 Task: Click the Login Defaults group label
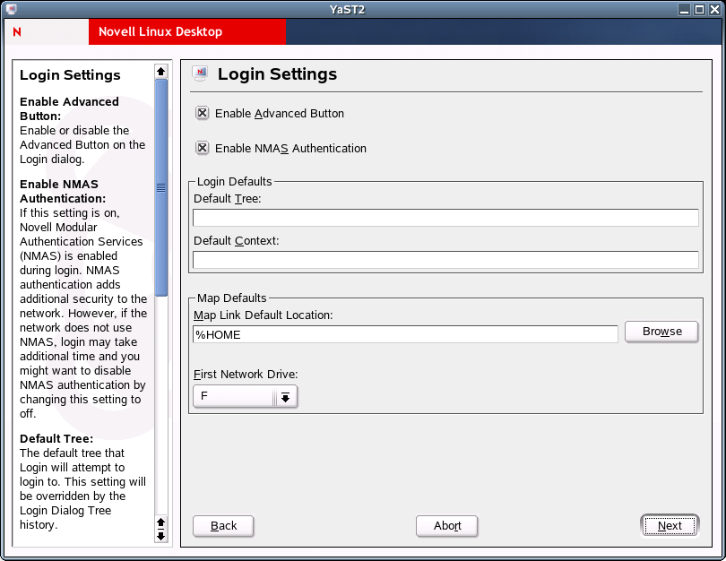tap(234, 181)
